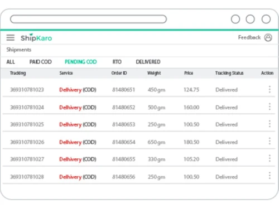Switch to the PAID COD tab

(x=41, y=62)
